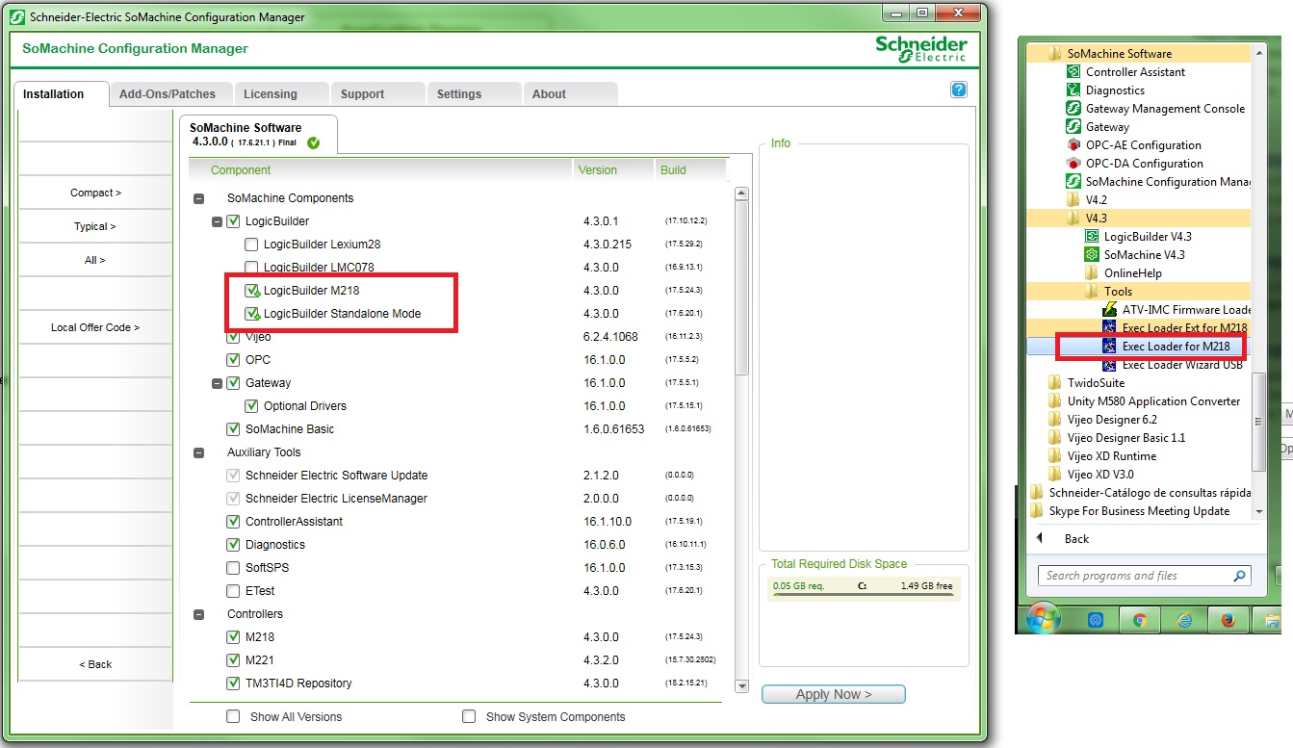Sort by the Component column header

379,170
